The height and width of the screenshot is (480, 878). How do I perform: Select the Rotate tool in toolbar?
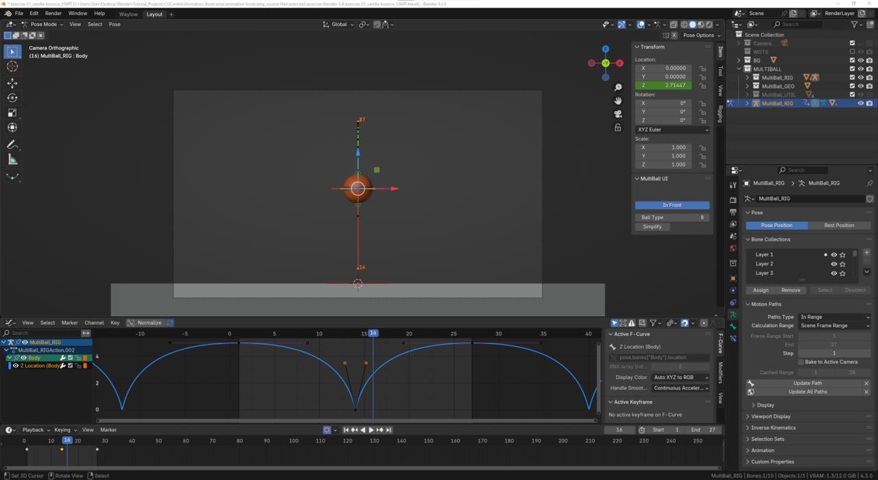tap(12, 98)
